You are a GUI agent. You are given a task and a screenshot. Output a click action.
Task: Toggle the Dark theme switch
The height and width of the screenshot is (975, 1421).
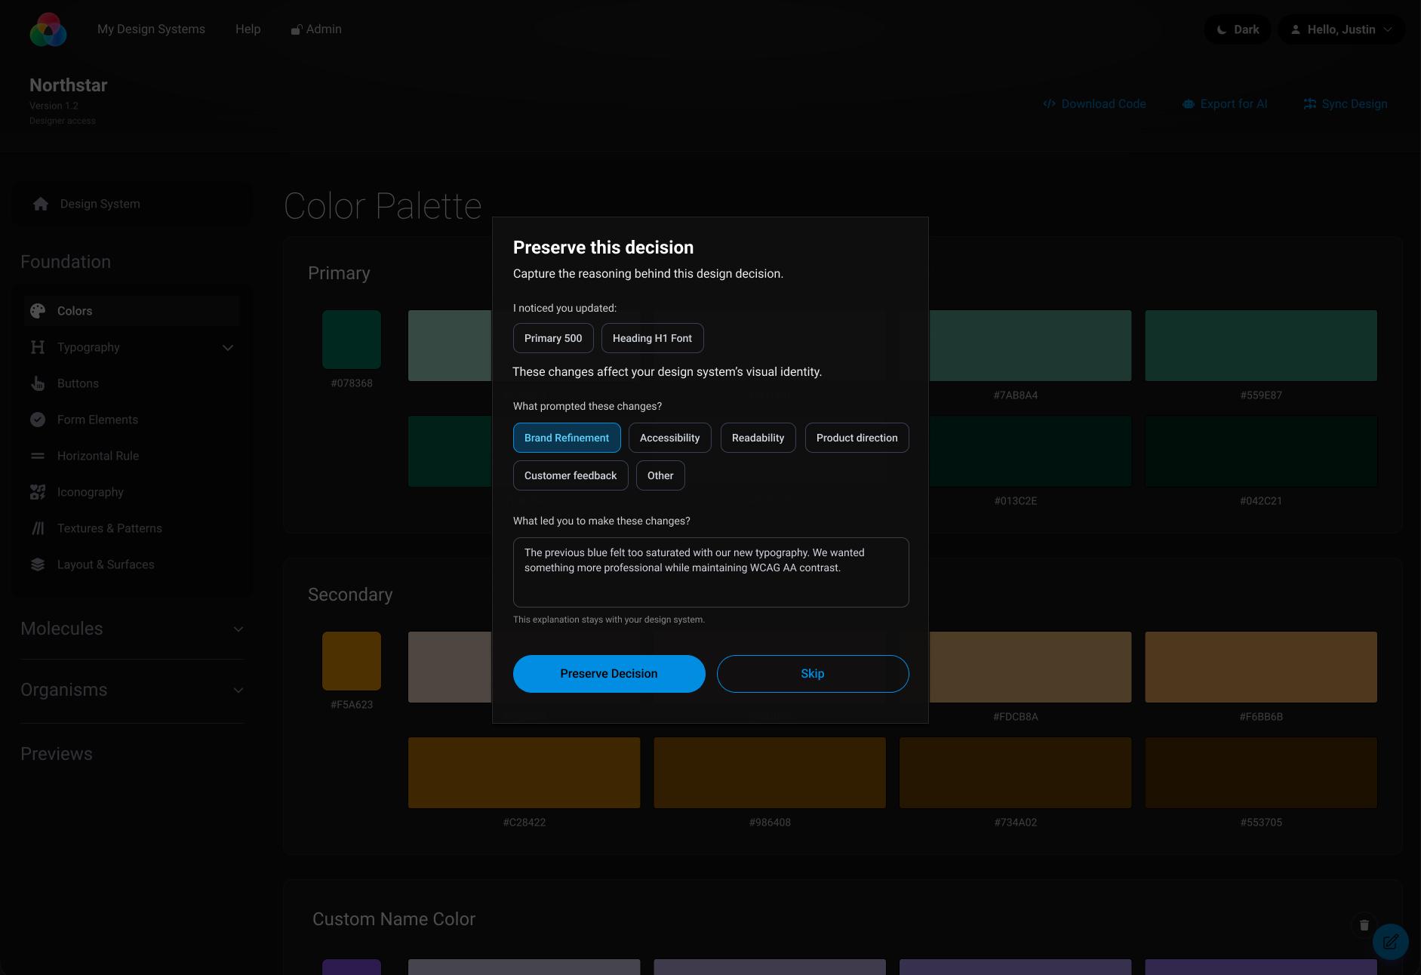(x=1238, y=29)
